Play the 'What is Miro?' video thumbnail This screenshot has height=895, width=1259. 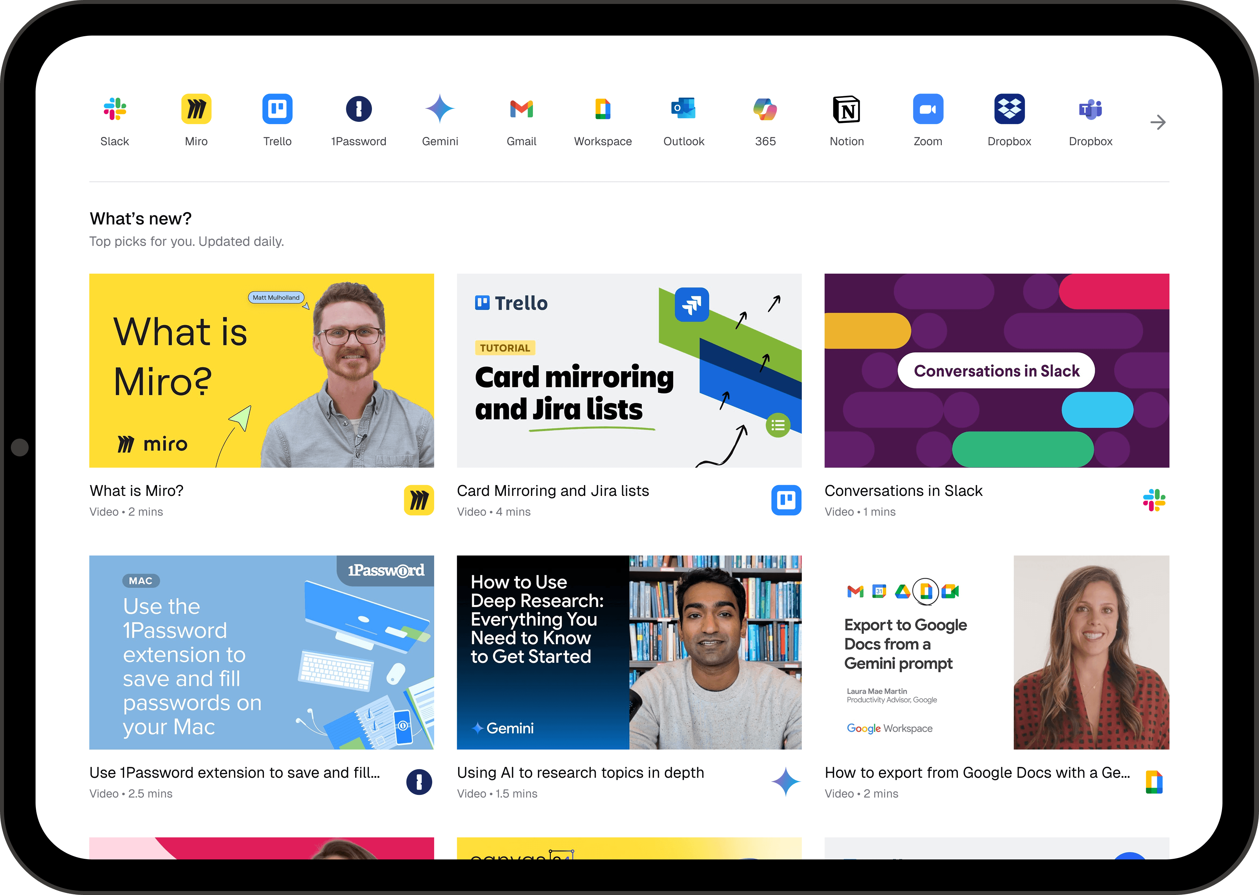[262, 370]
